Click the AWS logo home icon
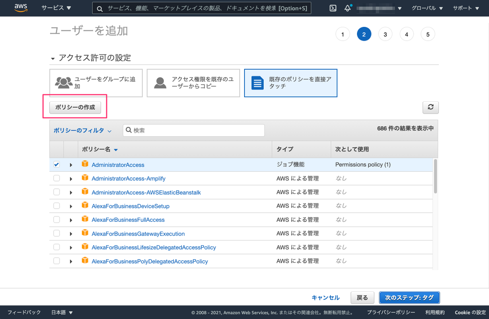Screen dimensions: 489x319 (x=21, y=8)
